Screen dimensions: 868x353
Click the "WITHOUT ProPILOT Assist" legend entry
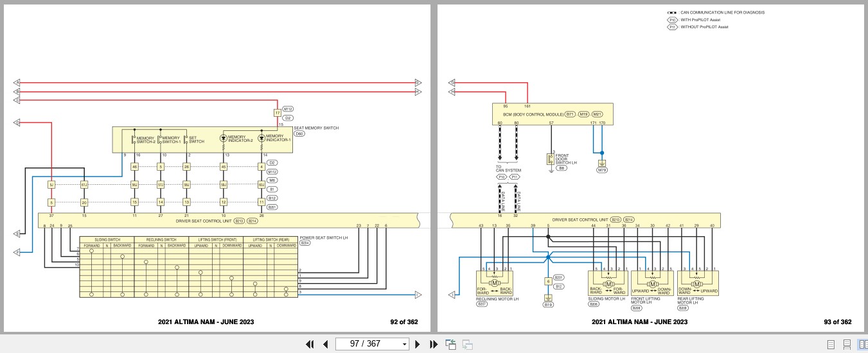coord(704,27)
